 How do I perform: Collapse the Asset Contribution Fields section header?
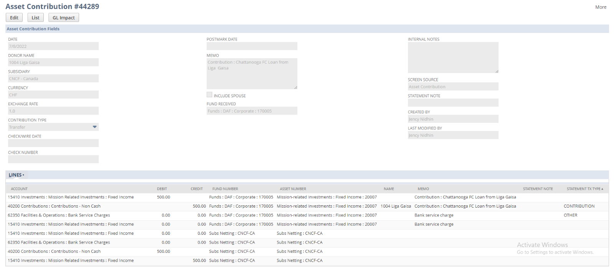(x=33, y=29)
